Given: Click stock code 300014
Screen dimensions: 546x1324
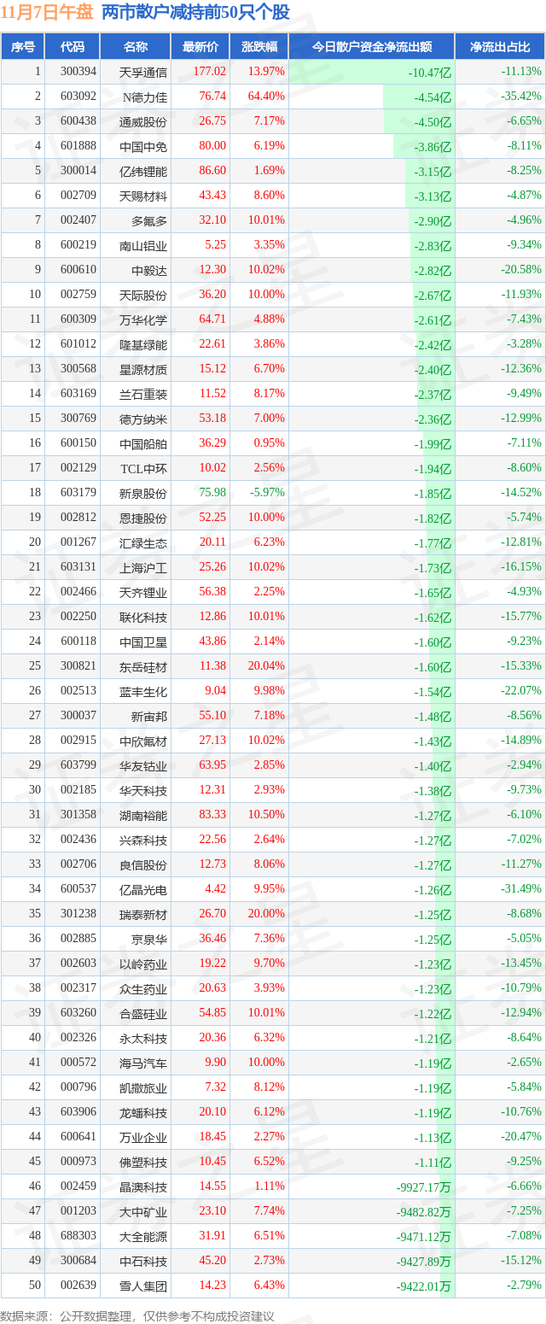Looking at the screenshot, I should pos(78,171).
